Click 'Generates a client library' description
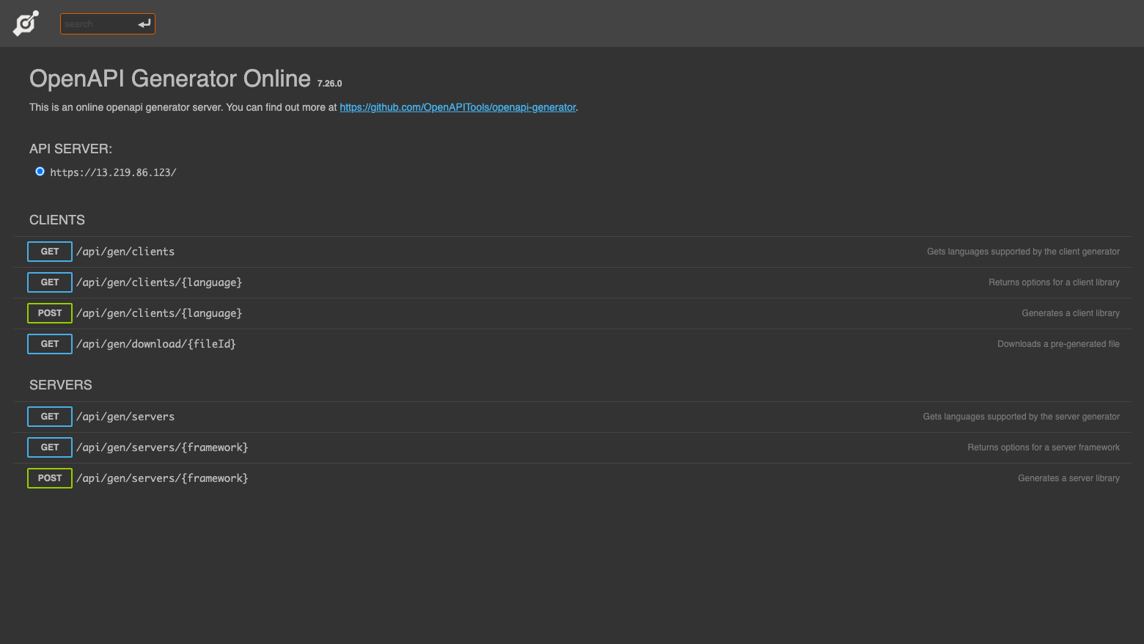 pos(1071,313)
